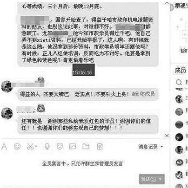Open the font formatting A icon
The image size is (188, 188).
click(4, 147)
